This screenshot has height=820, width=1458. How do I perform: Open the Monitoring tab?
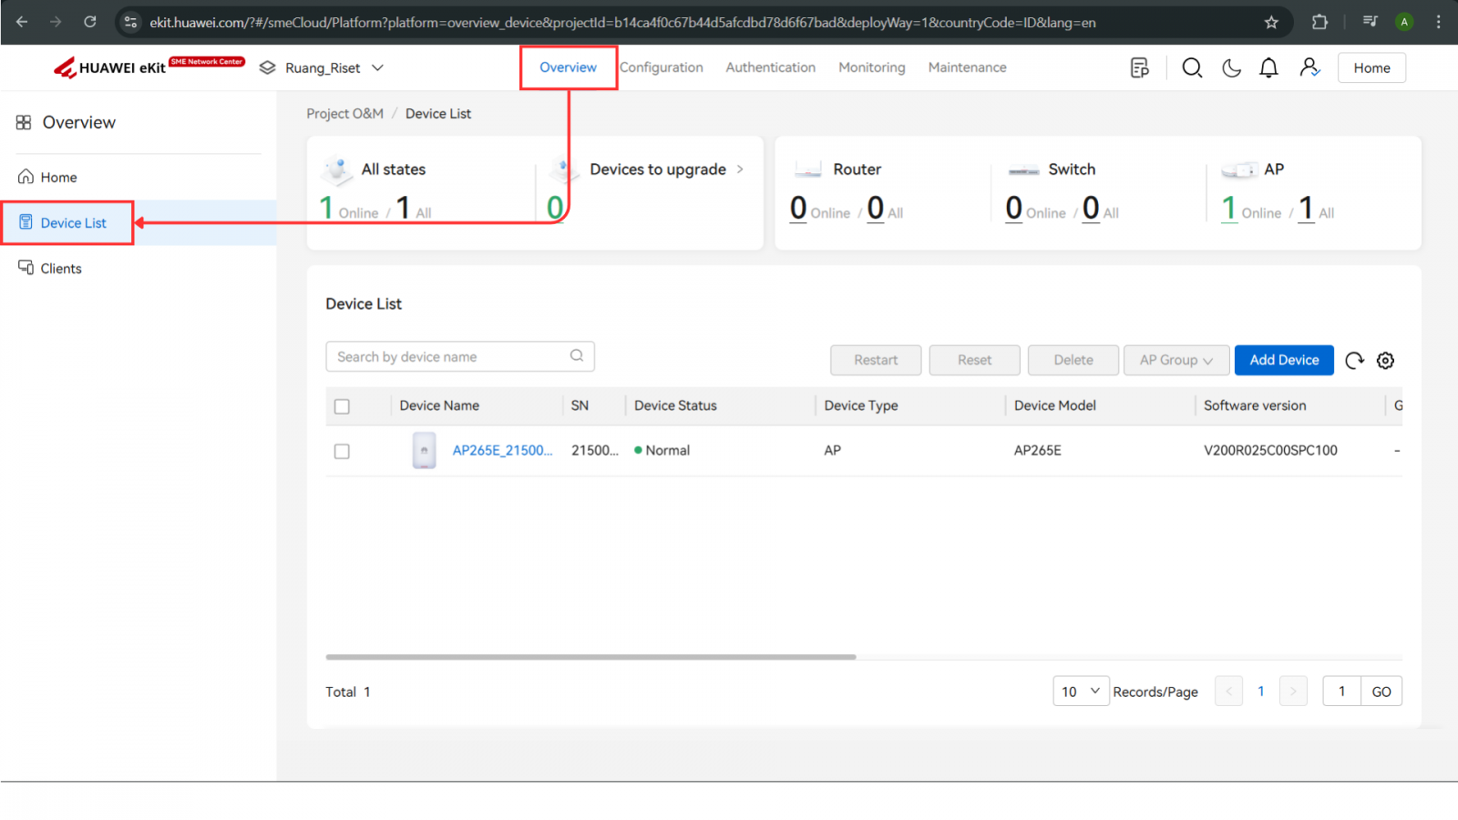click(871, 67)
